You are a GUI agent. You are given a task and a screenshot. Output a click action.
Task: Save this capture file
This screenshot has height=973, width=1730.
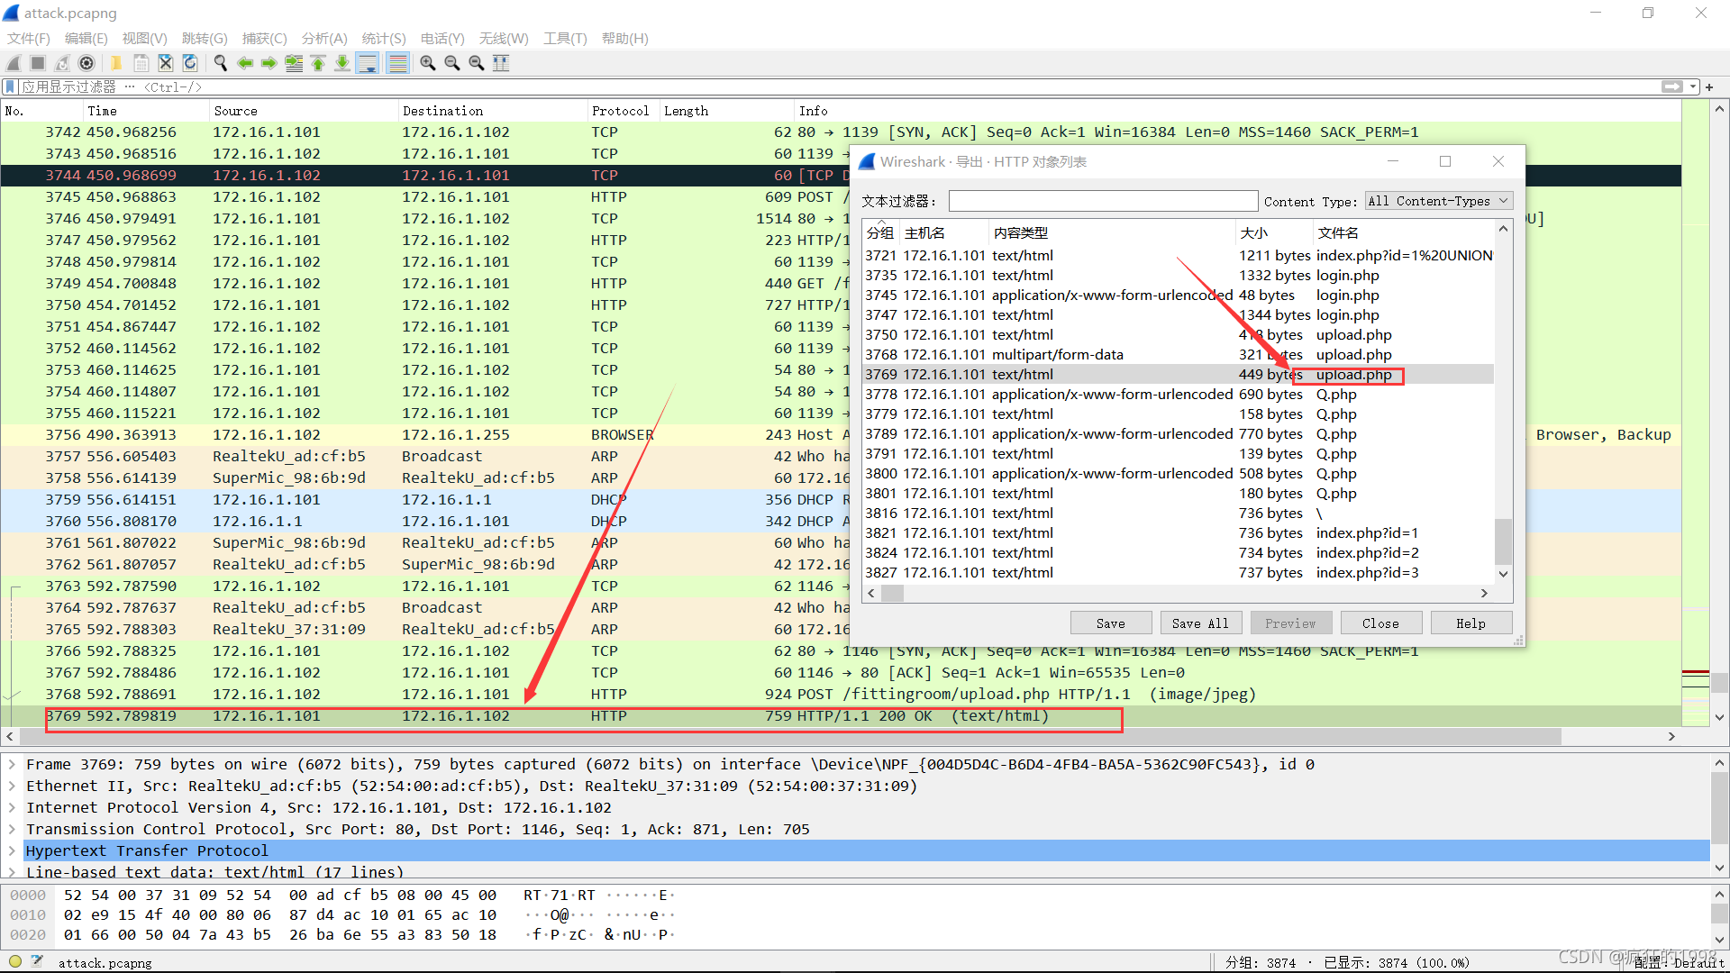pyautogui.click(x=141, y=63)
